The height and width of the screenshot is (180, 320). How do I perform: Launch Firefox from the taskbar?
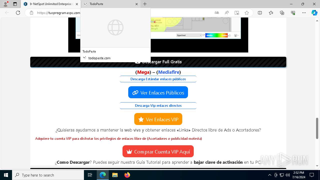pyautogui.click(x=127, y=175)
